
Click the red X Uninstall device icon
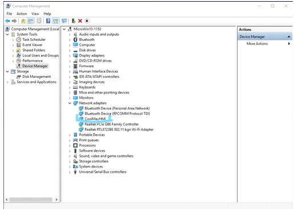pos(80,21)
